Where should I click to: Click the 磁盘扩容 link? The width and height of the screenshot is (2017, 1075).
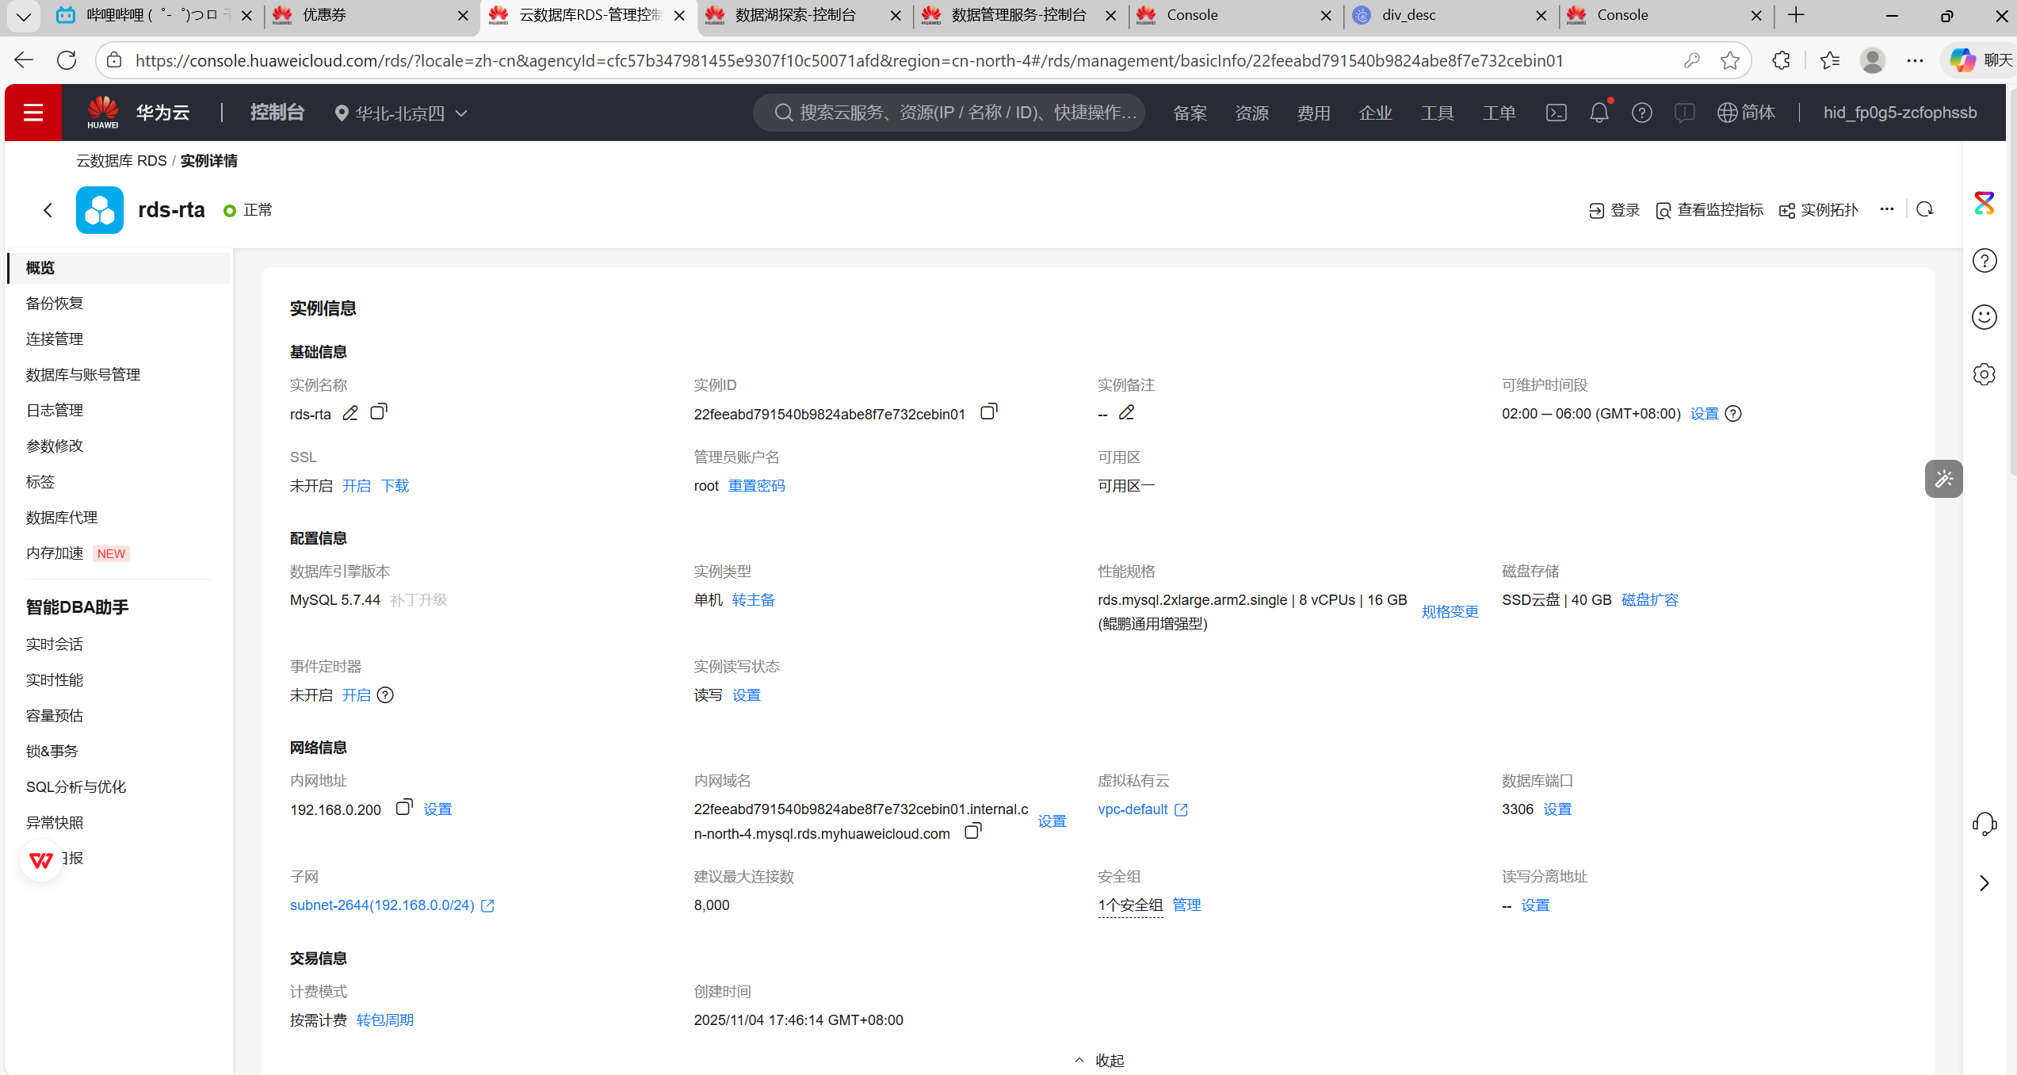pyautogui.click(x=1650, y=600)
